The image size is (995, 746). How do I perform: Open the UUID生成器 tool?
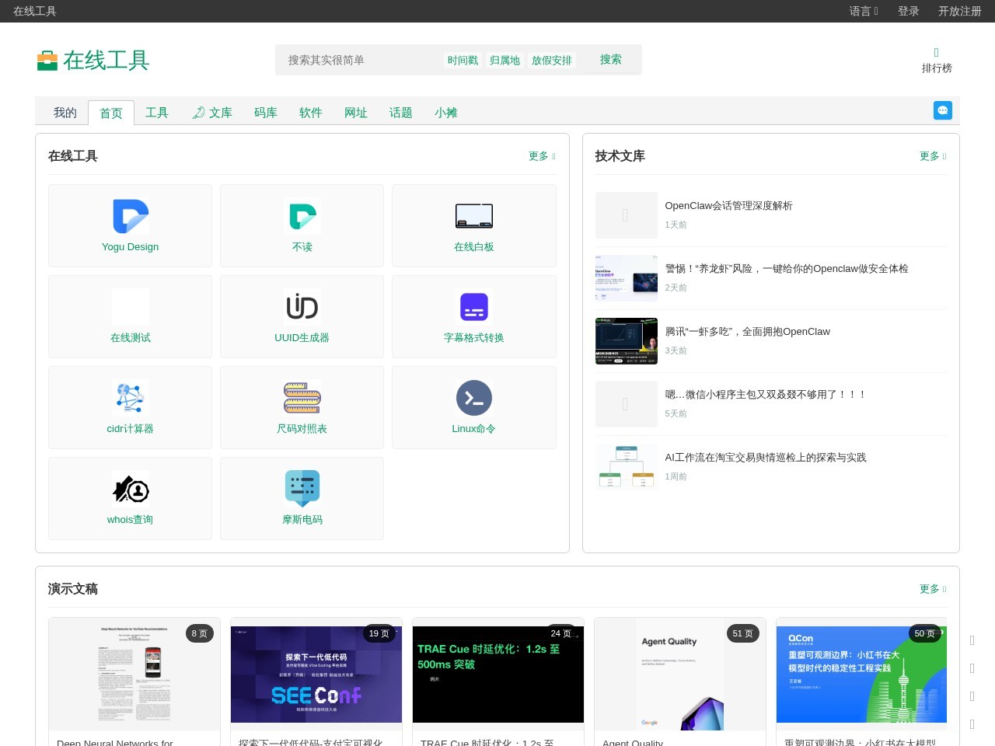pos(302,316)
